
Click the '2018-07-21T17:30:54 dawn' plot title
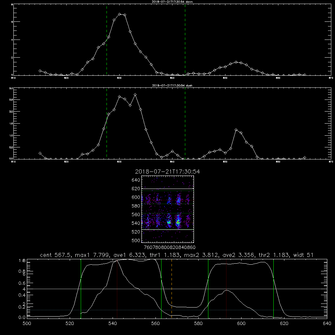172,2
